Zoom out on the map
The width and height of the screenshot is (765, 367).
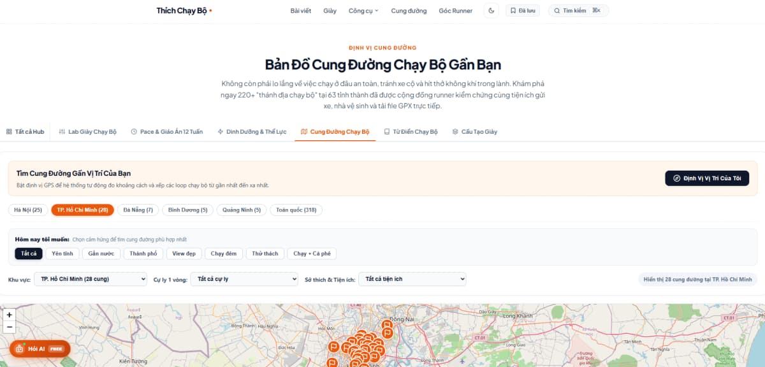click(x=9, y=327)
